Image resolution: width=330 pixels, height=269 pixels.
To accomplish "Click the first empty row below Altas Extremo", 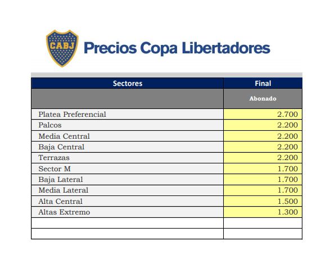I will pyautogui.click(x=166, y=223).
